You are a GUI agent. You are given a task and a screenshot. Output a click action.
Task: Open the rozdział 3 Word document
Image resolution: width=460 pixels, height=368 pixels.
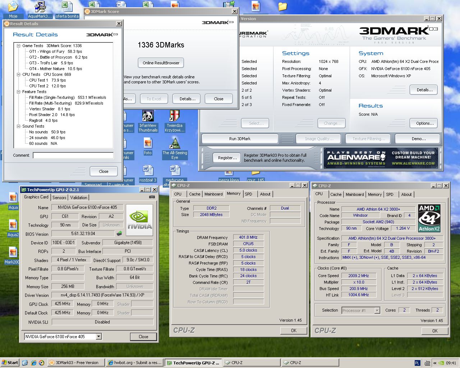pyautogui.click(x=148, y=174)
